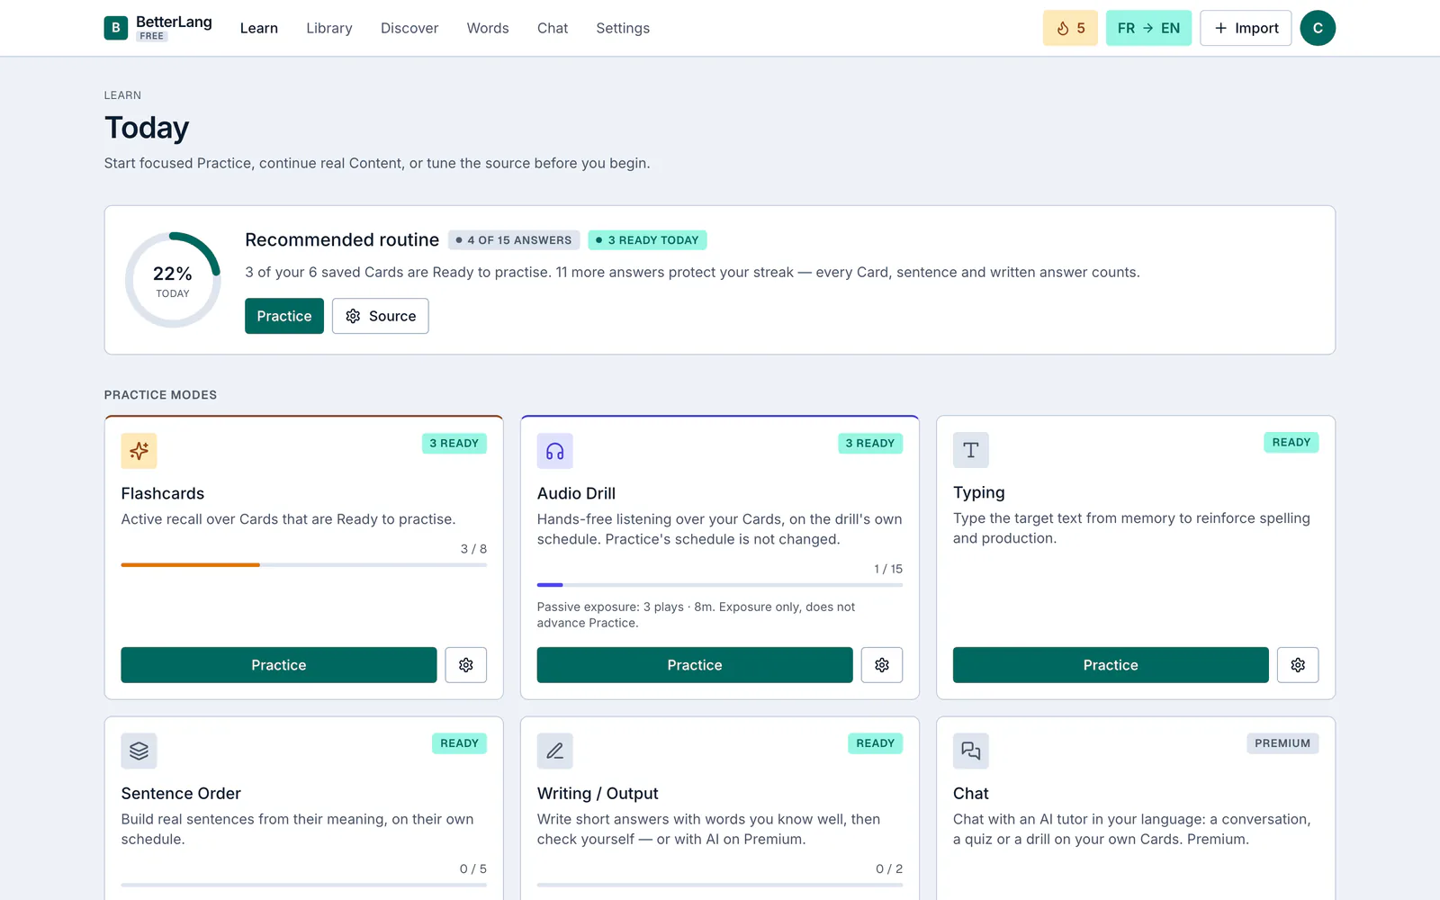
Task: Start Flashcards Practice
Action: 279,665
